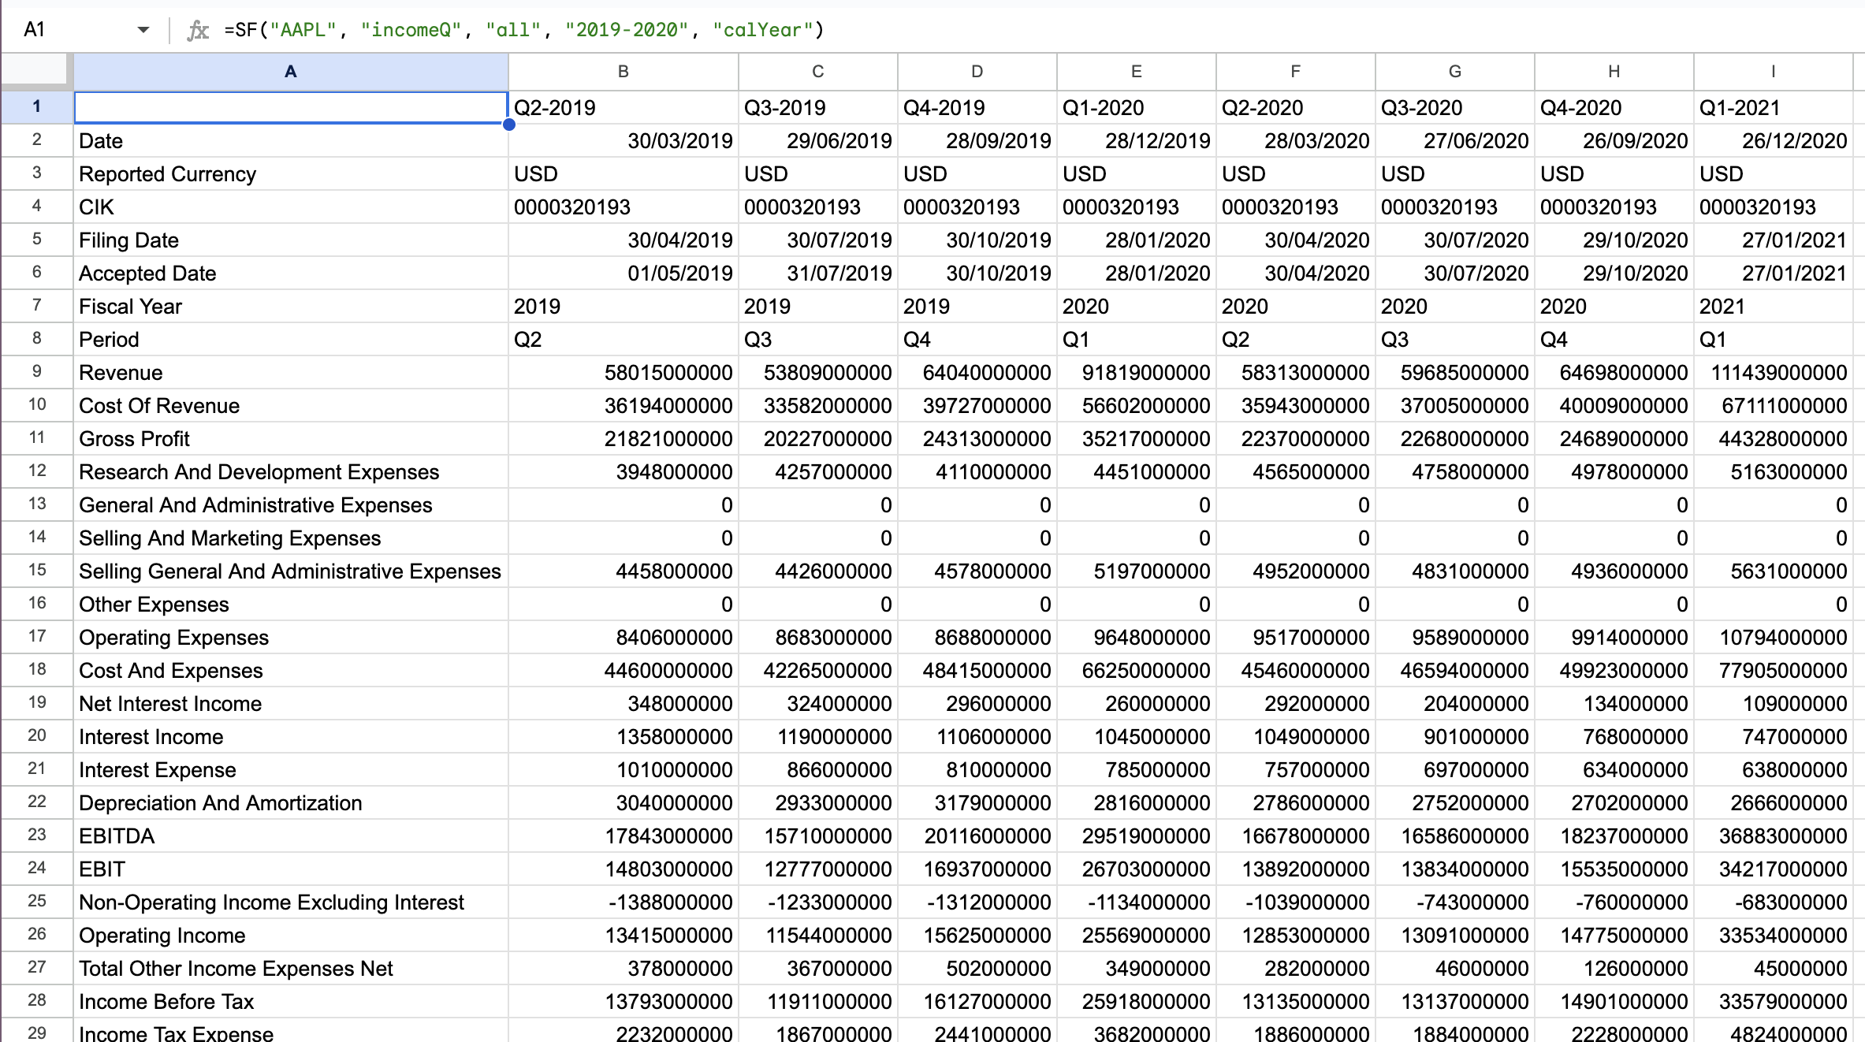This screenshot has width=1865, height=1042.
Task: Select row 17 header
Action: 36,636
